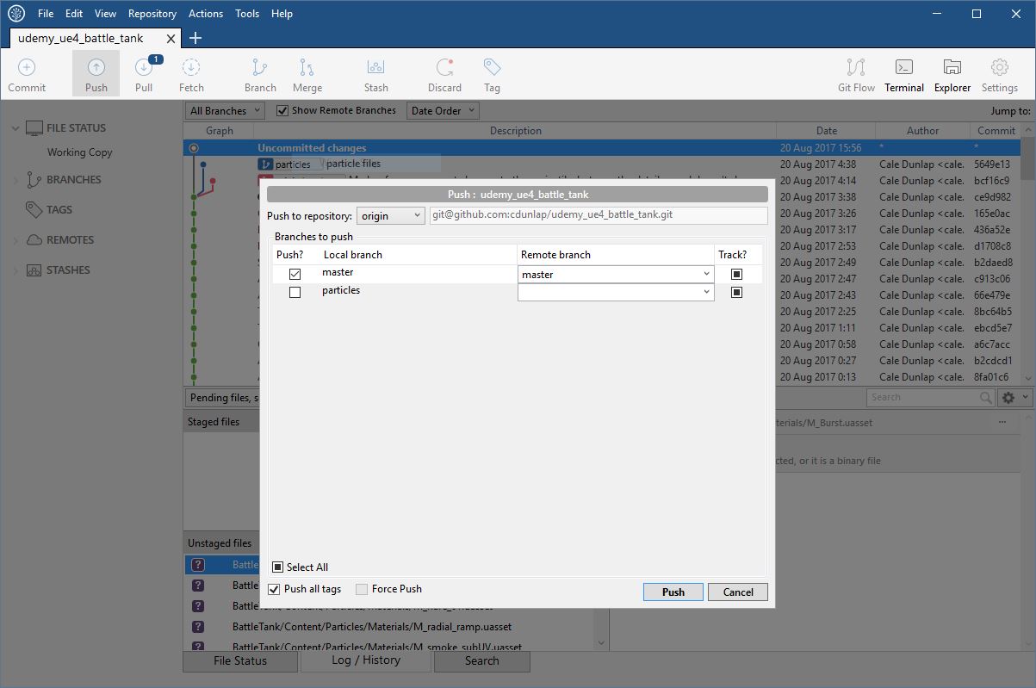Launch the Terminal
This screenshot has height=688, width=1036.
click(904, 75)
